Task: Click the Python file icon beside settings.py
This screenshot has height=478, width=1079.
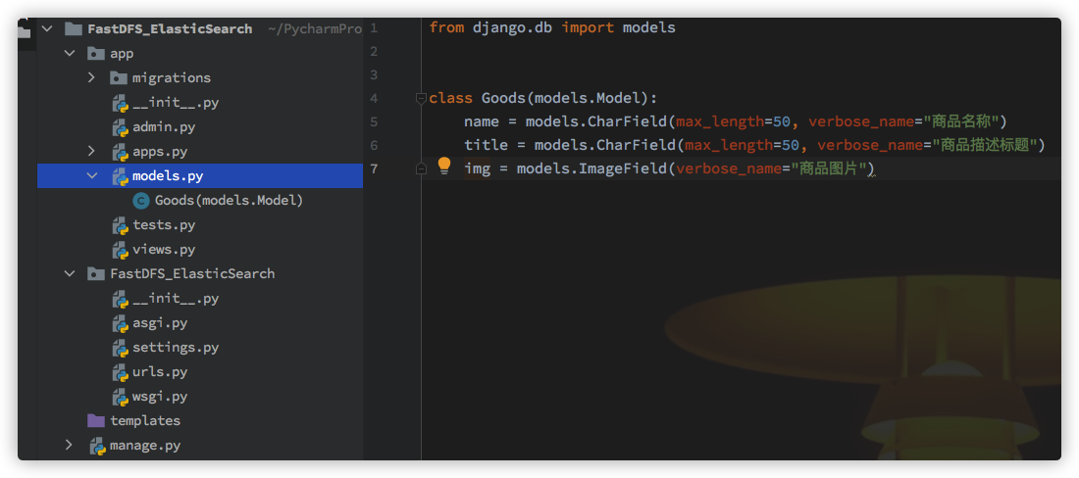Action: 119,348
